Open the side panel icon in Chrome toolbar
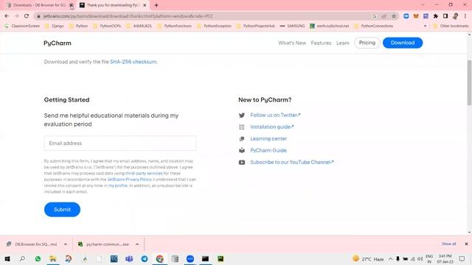 coord(445,16)
